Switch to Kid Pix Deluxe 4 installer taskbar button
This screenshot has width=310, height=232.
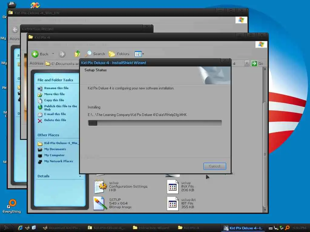243,228
